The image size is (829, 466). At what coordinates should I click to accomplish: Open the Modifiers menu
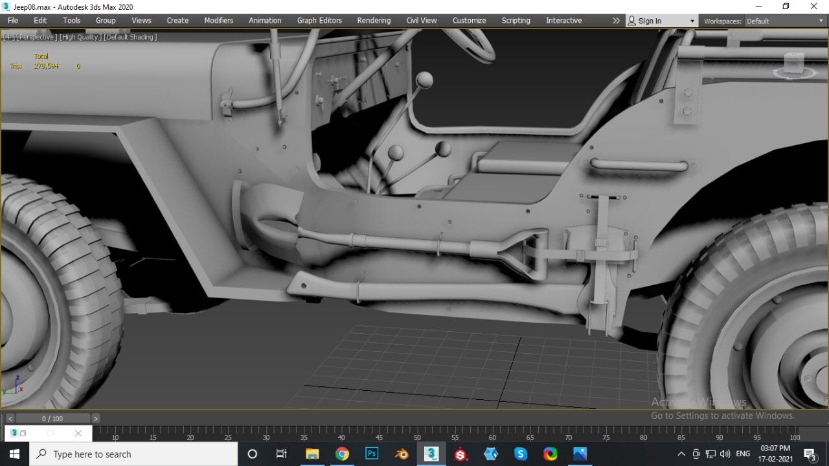pyautogui.click(x=219, y=21)
